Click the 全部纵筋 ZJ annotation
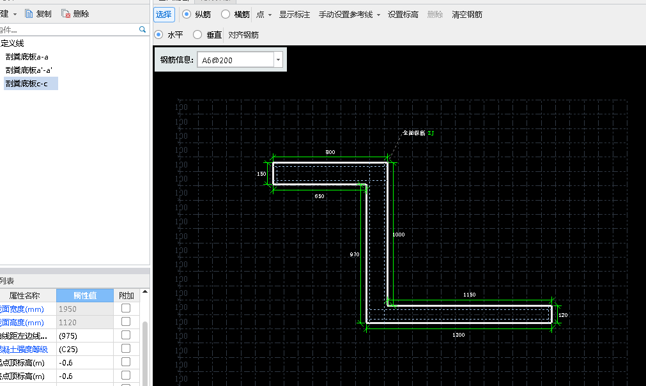Image resolution: width=646 pixels, height=386 pixels. click(x=418, y=133)
